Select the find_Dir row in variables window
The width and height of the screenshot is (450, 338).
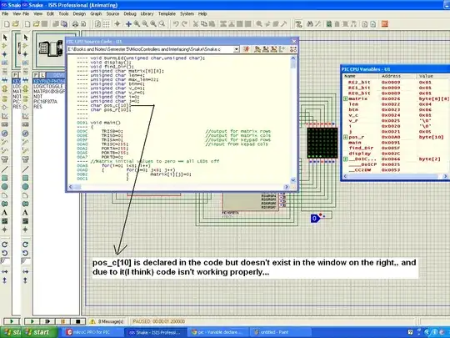tap(396, 148)
